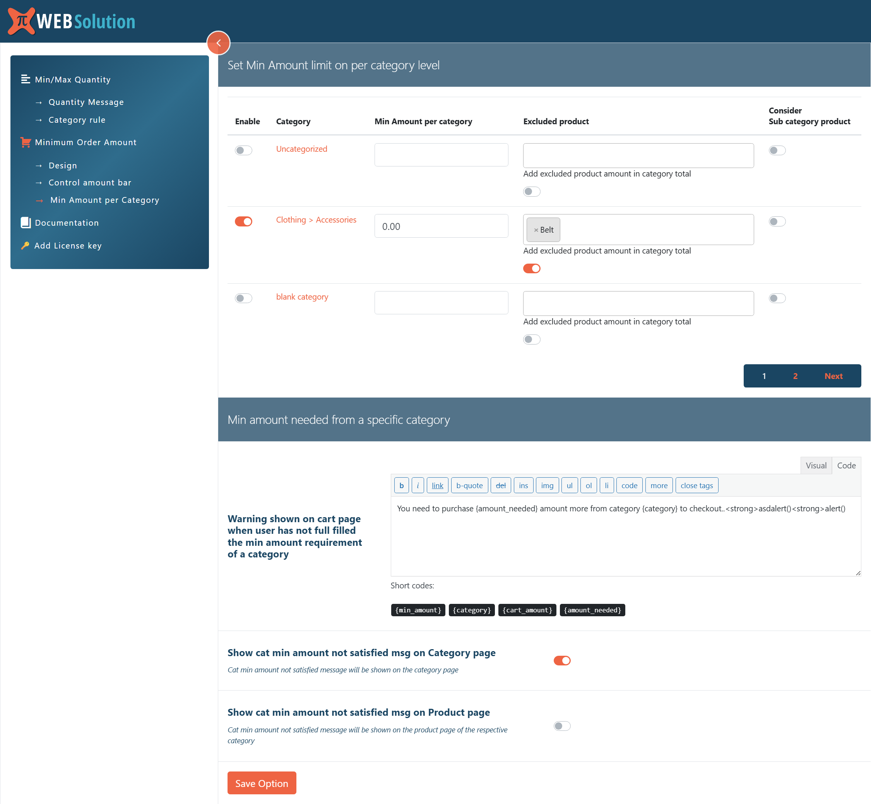
Task: Click the license key icon
Action: coord(25,245)
